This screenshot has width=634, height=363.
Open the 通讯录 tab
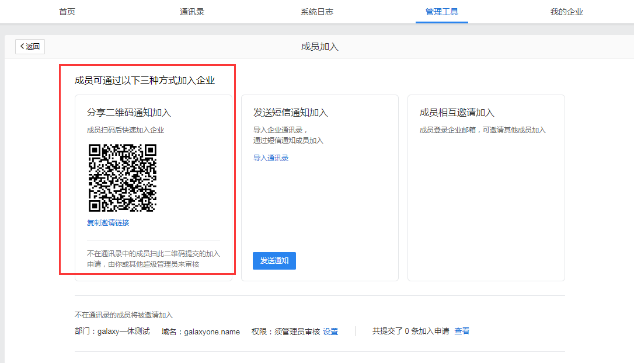click(191, 11)
